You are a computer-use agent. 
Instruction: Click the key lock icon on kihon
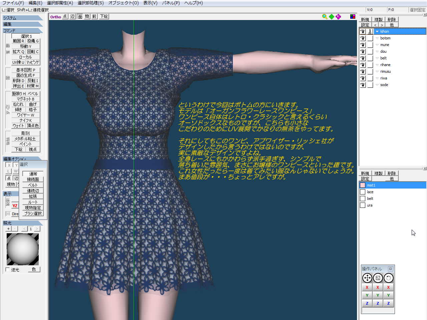pyautogui.click(x=370, y=31)
